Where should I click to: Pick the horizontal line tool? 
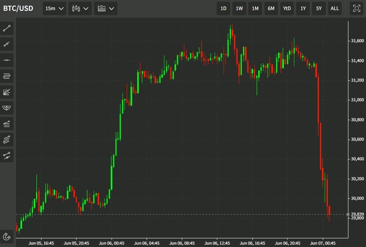7,60
